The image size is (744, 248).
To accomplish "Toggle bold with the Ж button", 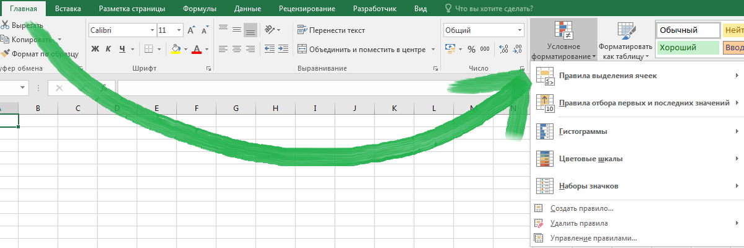I will [95, 49].
